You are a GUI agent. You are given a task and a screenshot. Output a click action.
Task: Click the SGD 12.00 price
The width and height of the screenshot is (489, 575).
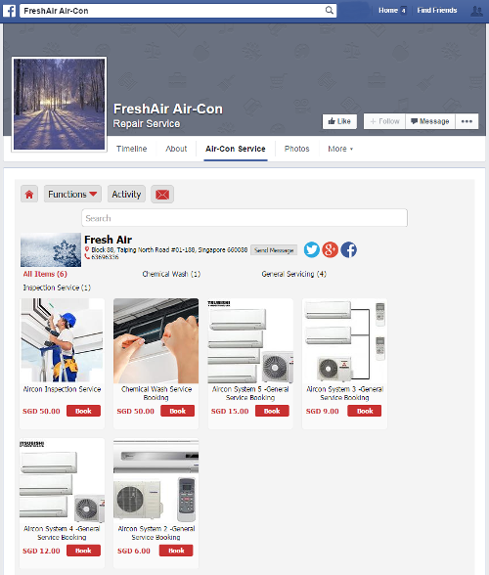[x=41, y=551]
